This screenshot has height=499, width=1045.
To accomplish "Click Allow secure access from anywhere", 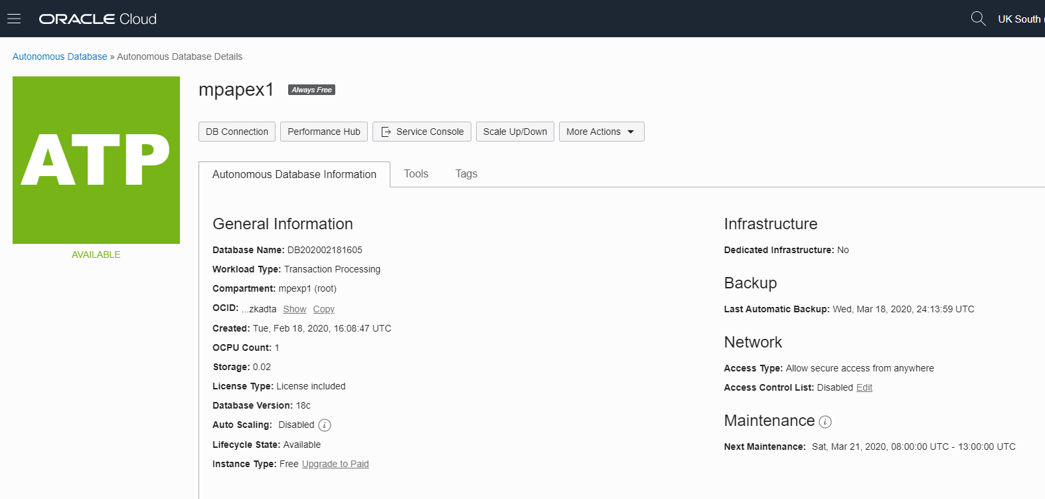I will tap(860, 368).
